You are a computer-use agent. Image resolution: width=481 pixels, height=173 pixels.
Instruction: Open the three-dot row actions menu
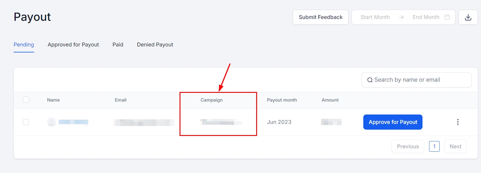click(458, 122)
